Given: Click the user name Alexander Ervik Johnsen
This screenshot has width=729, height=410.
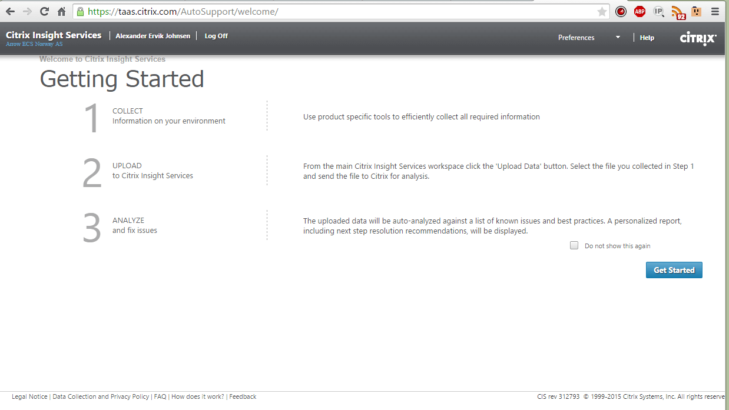Looking at the screenshot, I should pyautogui.click(x=153, y=36).
